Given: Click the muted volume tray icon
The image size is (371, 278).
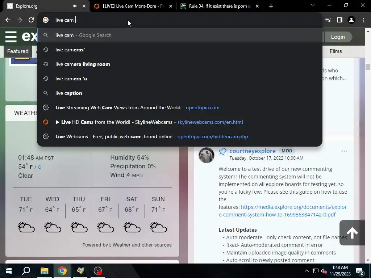Looking at the screenshot, I should (x=324, y=271).
